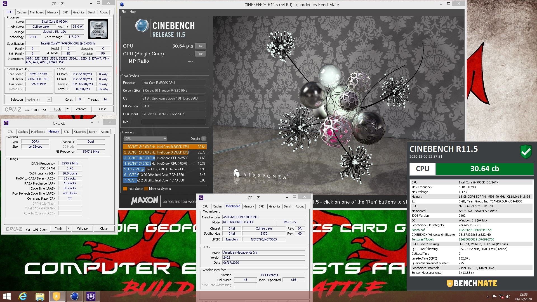Select Mainboard tab in CPU-Z CPU window
The image size is (537, 302).
point(37,12)
